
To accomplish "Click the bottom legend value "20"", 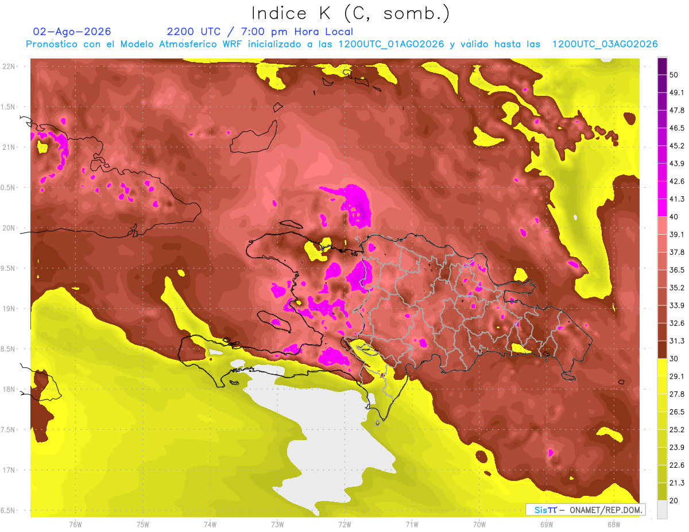I will pyautogui.click(x=674, y=500).
